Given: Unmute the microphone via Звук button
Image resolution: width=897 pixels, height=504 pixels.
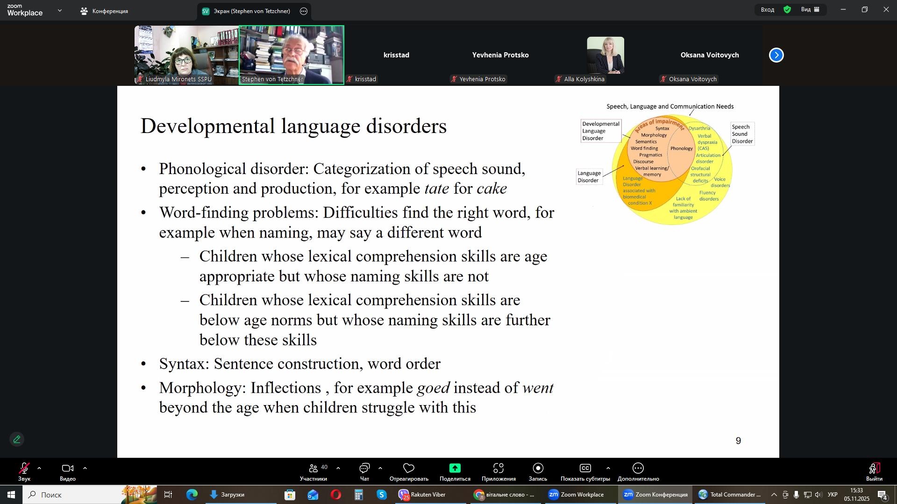Looking at the screenshot, I should click(x=24, y=471).
